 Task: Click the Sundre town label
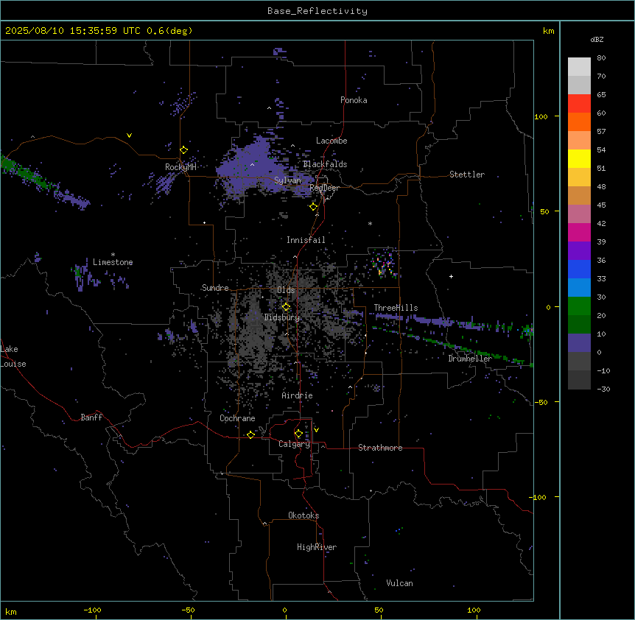tap(215, 288)
